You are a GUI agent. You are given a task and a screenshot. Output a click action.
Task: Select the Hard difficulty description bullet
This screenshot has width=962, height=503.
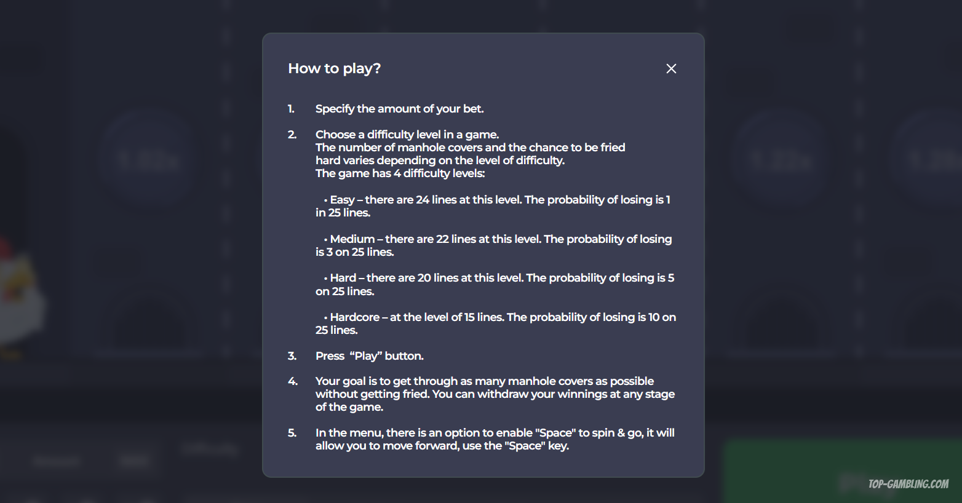click(492, 284)
